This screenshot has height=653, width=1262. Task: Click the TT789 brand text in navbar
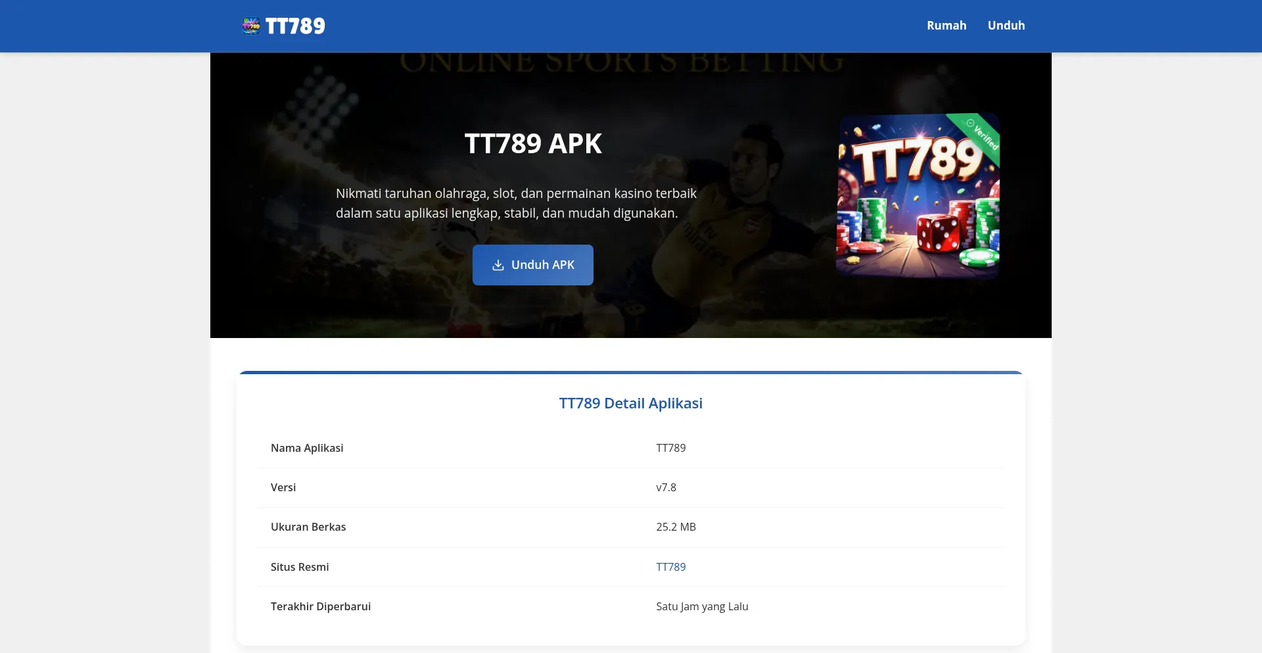pos(295,26)
